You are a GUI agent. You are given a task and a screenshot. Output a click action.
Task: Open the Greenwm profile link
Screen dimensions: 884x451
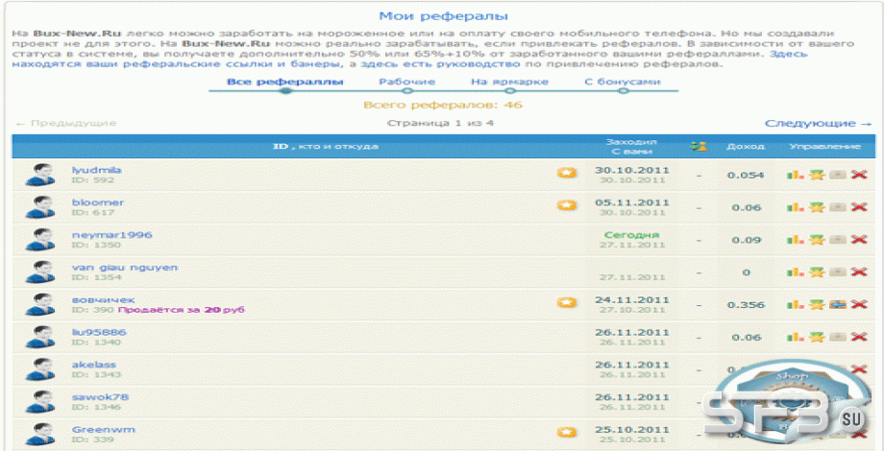click(104, 430)
